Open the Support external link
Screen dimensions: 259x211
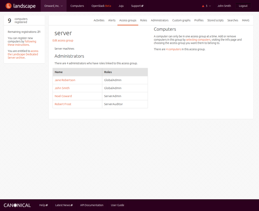(137, 6)
